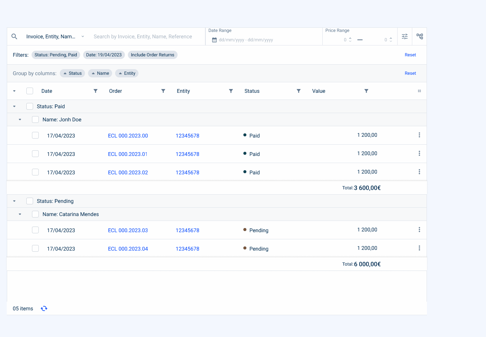Click the Date: 19/04/2023 filter chip
This screenshot has height=337, width=486.
click(x=104, y=55)
